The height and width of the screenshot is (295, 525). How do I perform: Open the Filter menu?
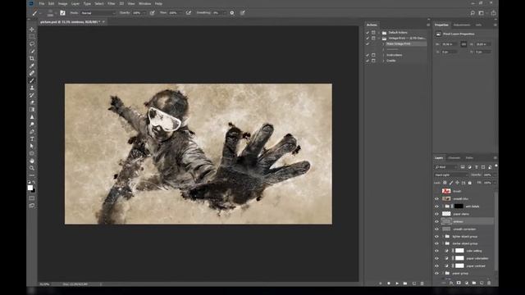[112, 3]
